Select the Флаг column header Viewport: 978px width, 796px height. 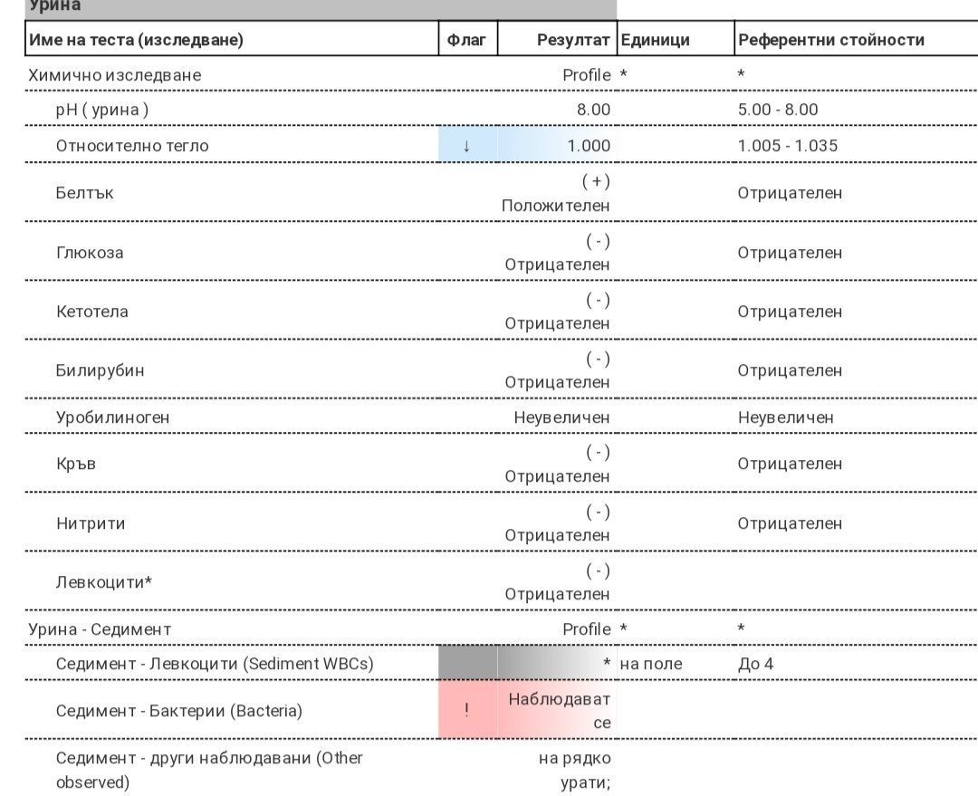point(467,40)
